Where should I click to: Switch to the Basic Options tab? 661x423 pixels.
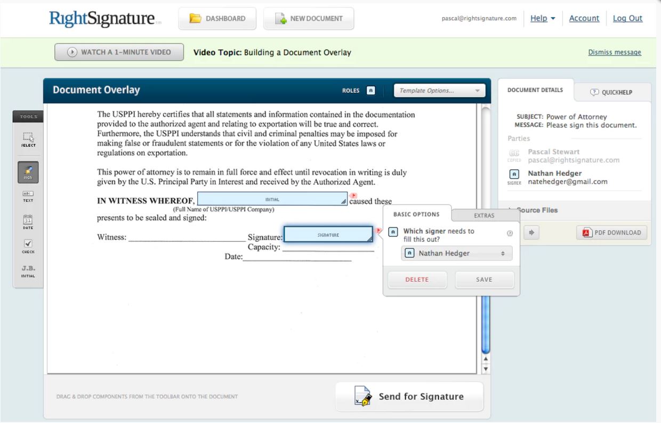point(416,214)
